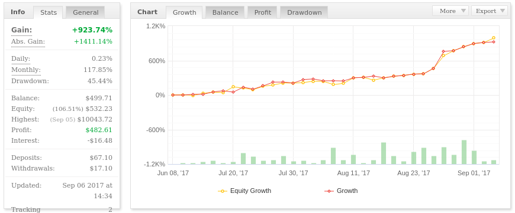Click the Gain label
515x213 pixels.
[22, 31]
